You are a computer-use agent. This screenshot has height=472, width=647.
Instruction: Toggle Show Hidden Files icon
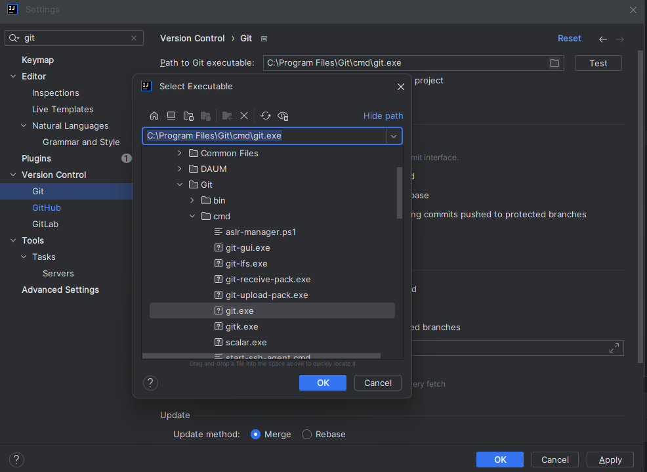click(x=283, y=116)
